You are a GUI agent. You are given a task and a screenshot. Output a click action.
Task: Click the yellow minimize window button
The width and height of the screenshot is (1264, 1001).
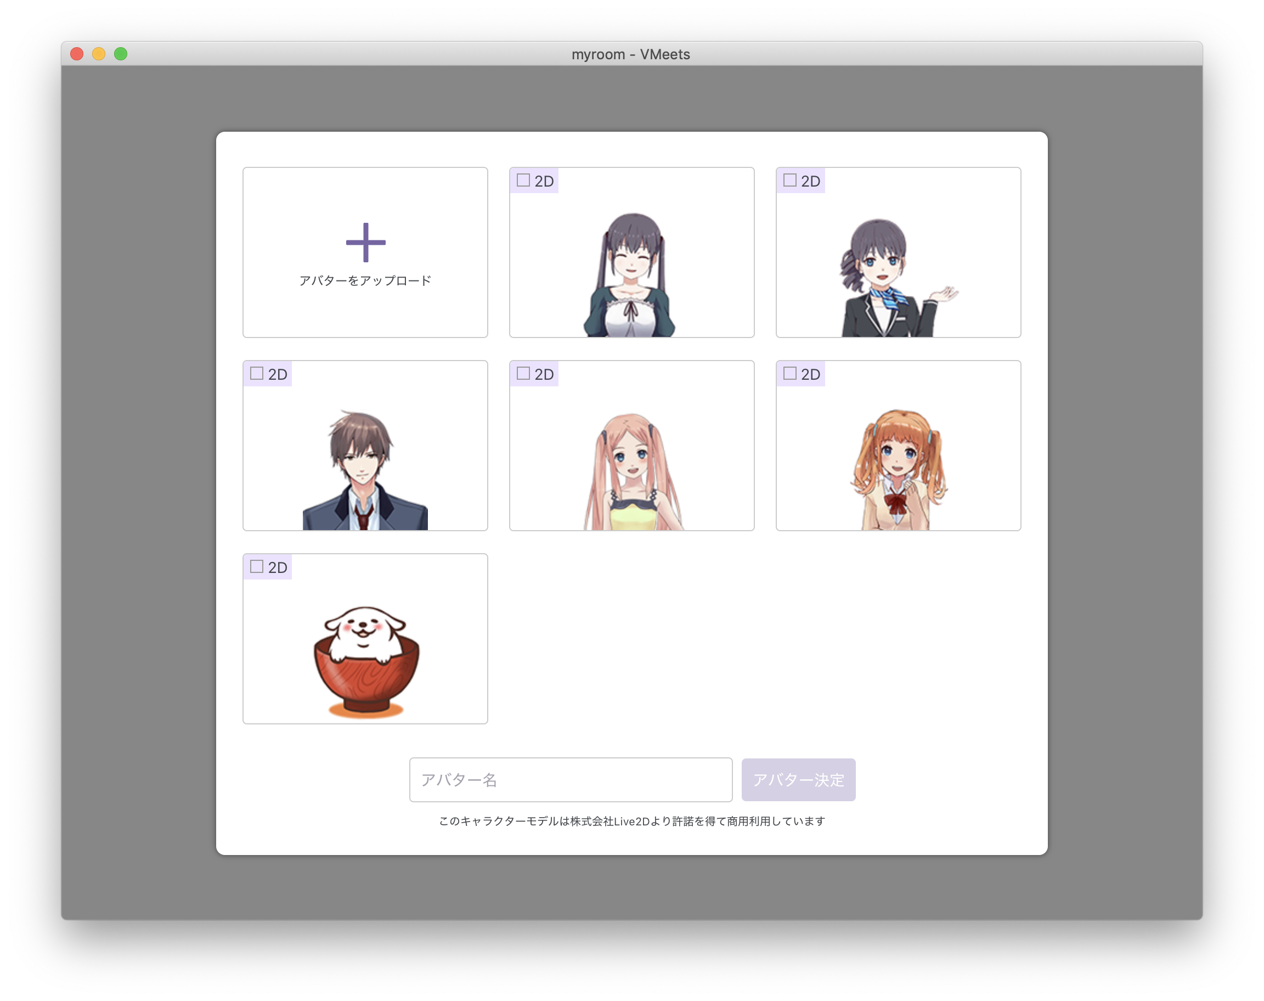pos(98,54)
